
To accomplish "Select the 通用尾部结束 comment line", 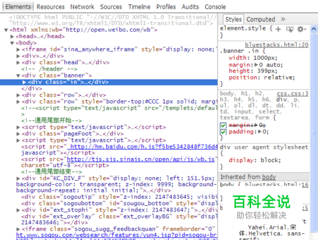I will (x=52, y=171).
